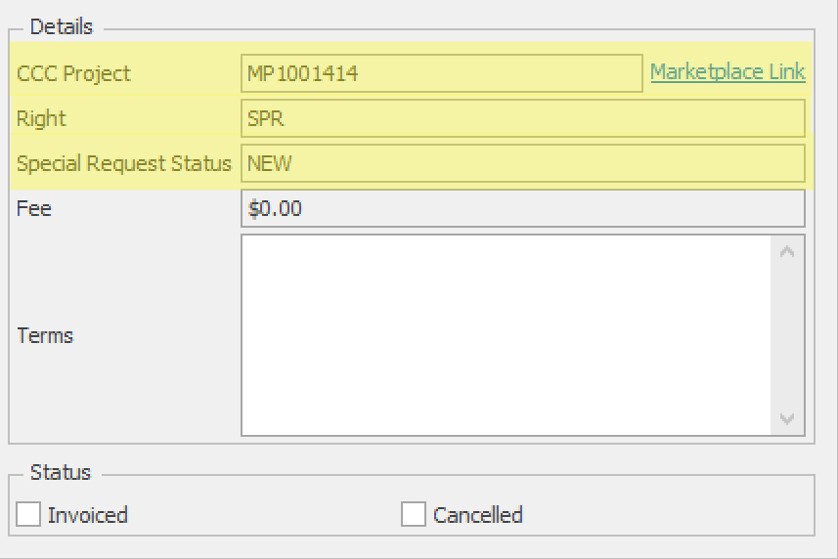Click inside the empty Terms text area
838x559 pixels.
(507, 334)
